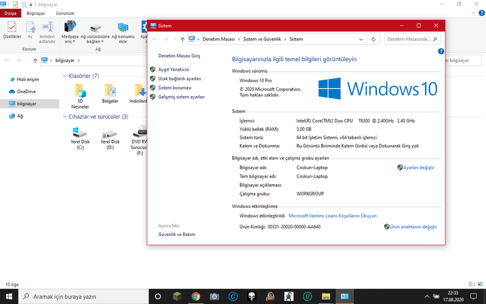Switch to details view in status bar
Screen dimensions: 486x304
click(472, 284)
